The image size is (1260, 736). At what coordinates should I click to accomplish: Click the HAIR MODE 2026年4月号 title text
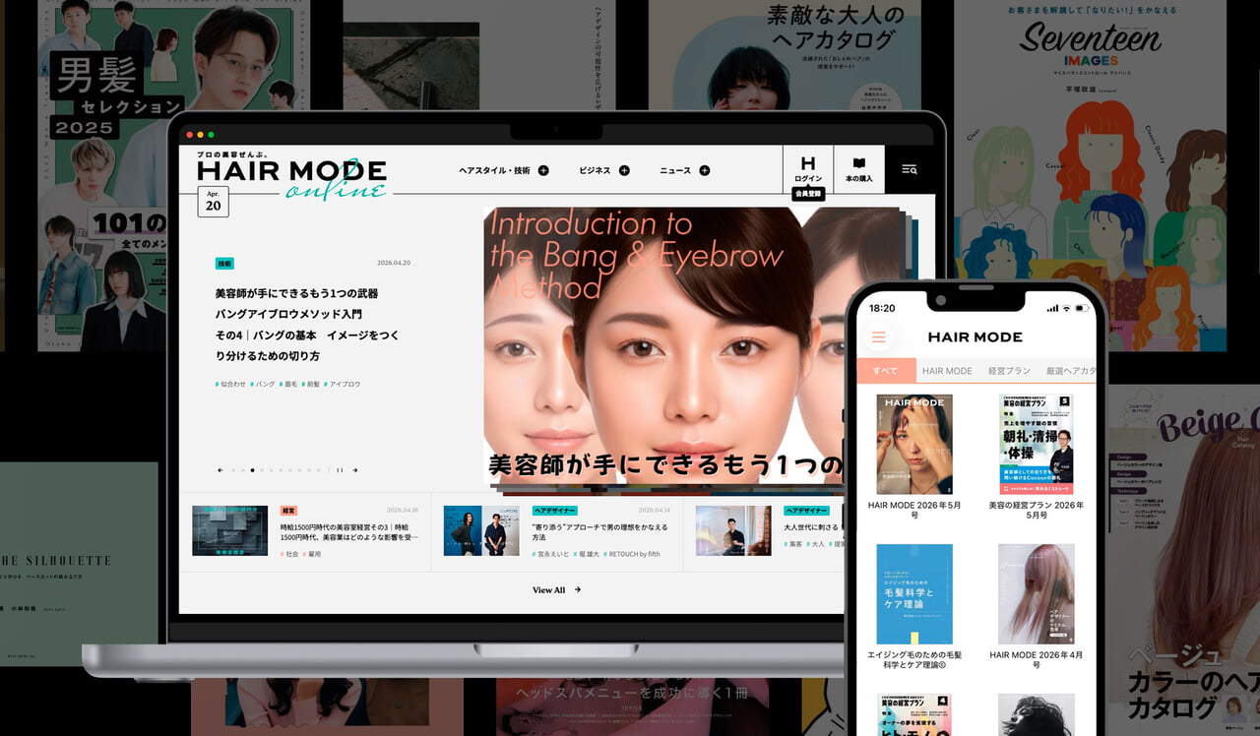[1036, 659]
